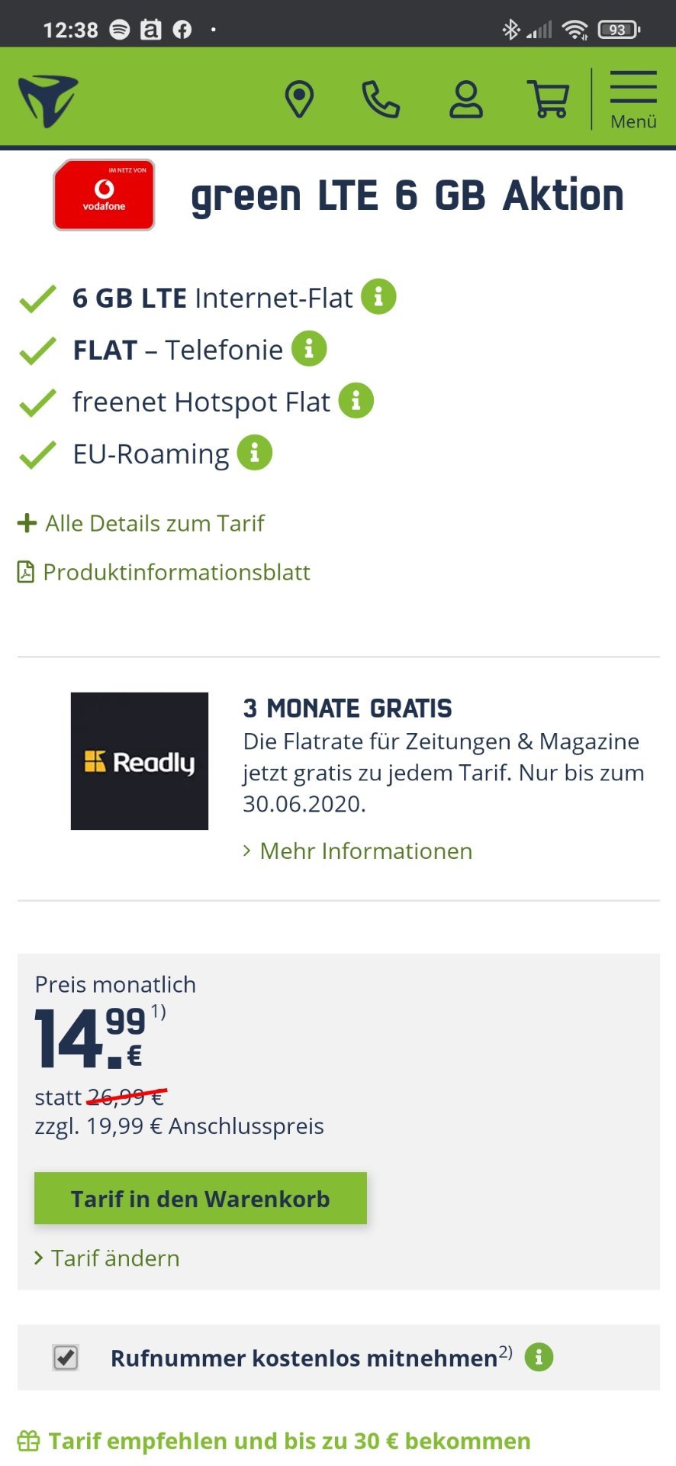The width and height of the screenshot is (676, 1466).
Task: Tap the freenet logo in header
Action: click(48, 100)
